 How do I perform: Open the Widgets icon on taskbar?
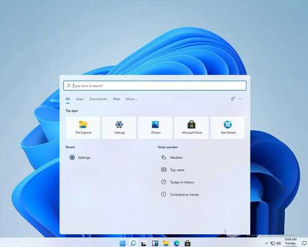click(x=155, y=243)
